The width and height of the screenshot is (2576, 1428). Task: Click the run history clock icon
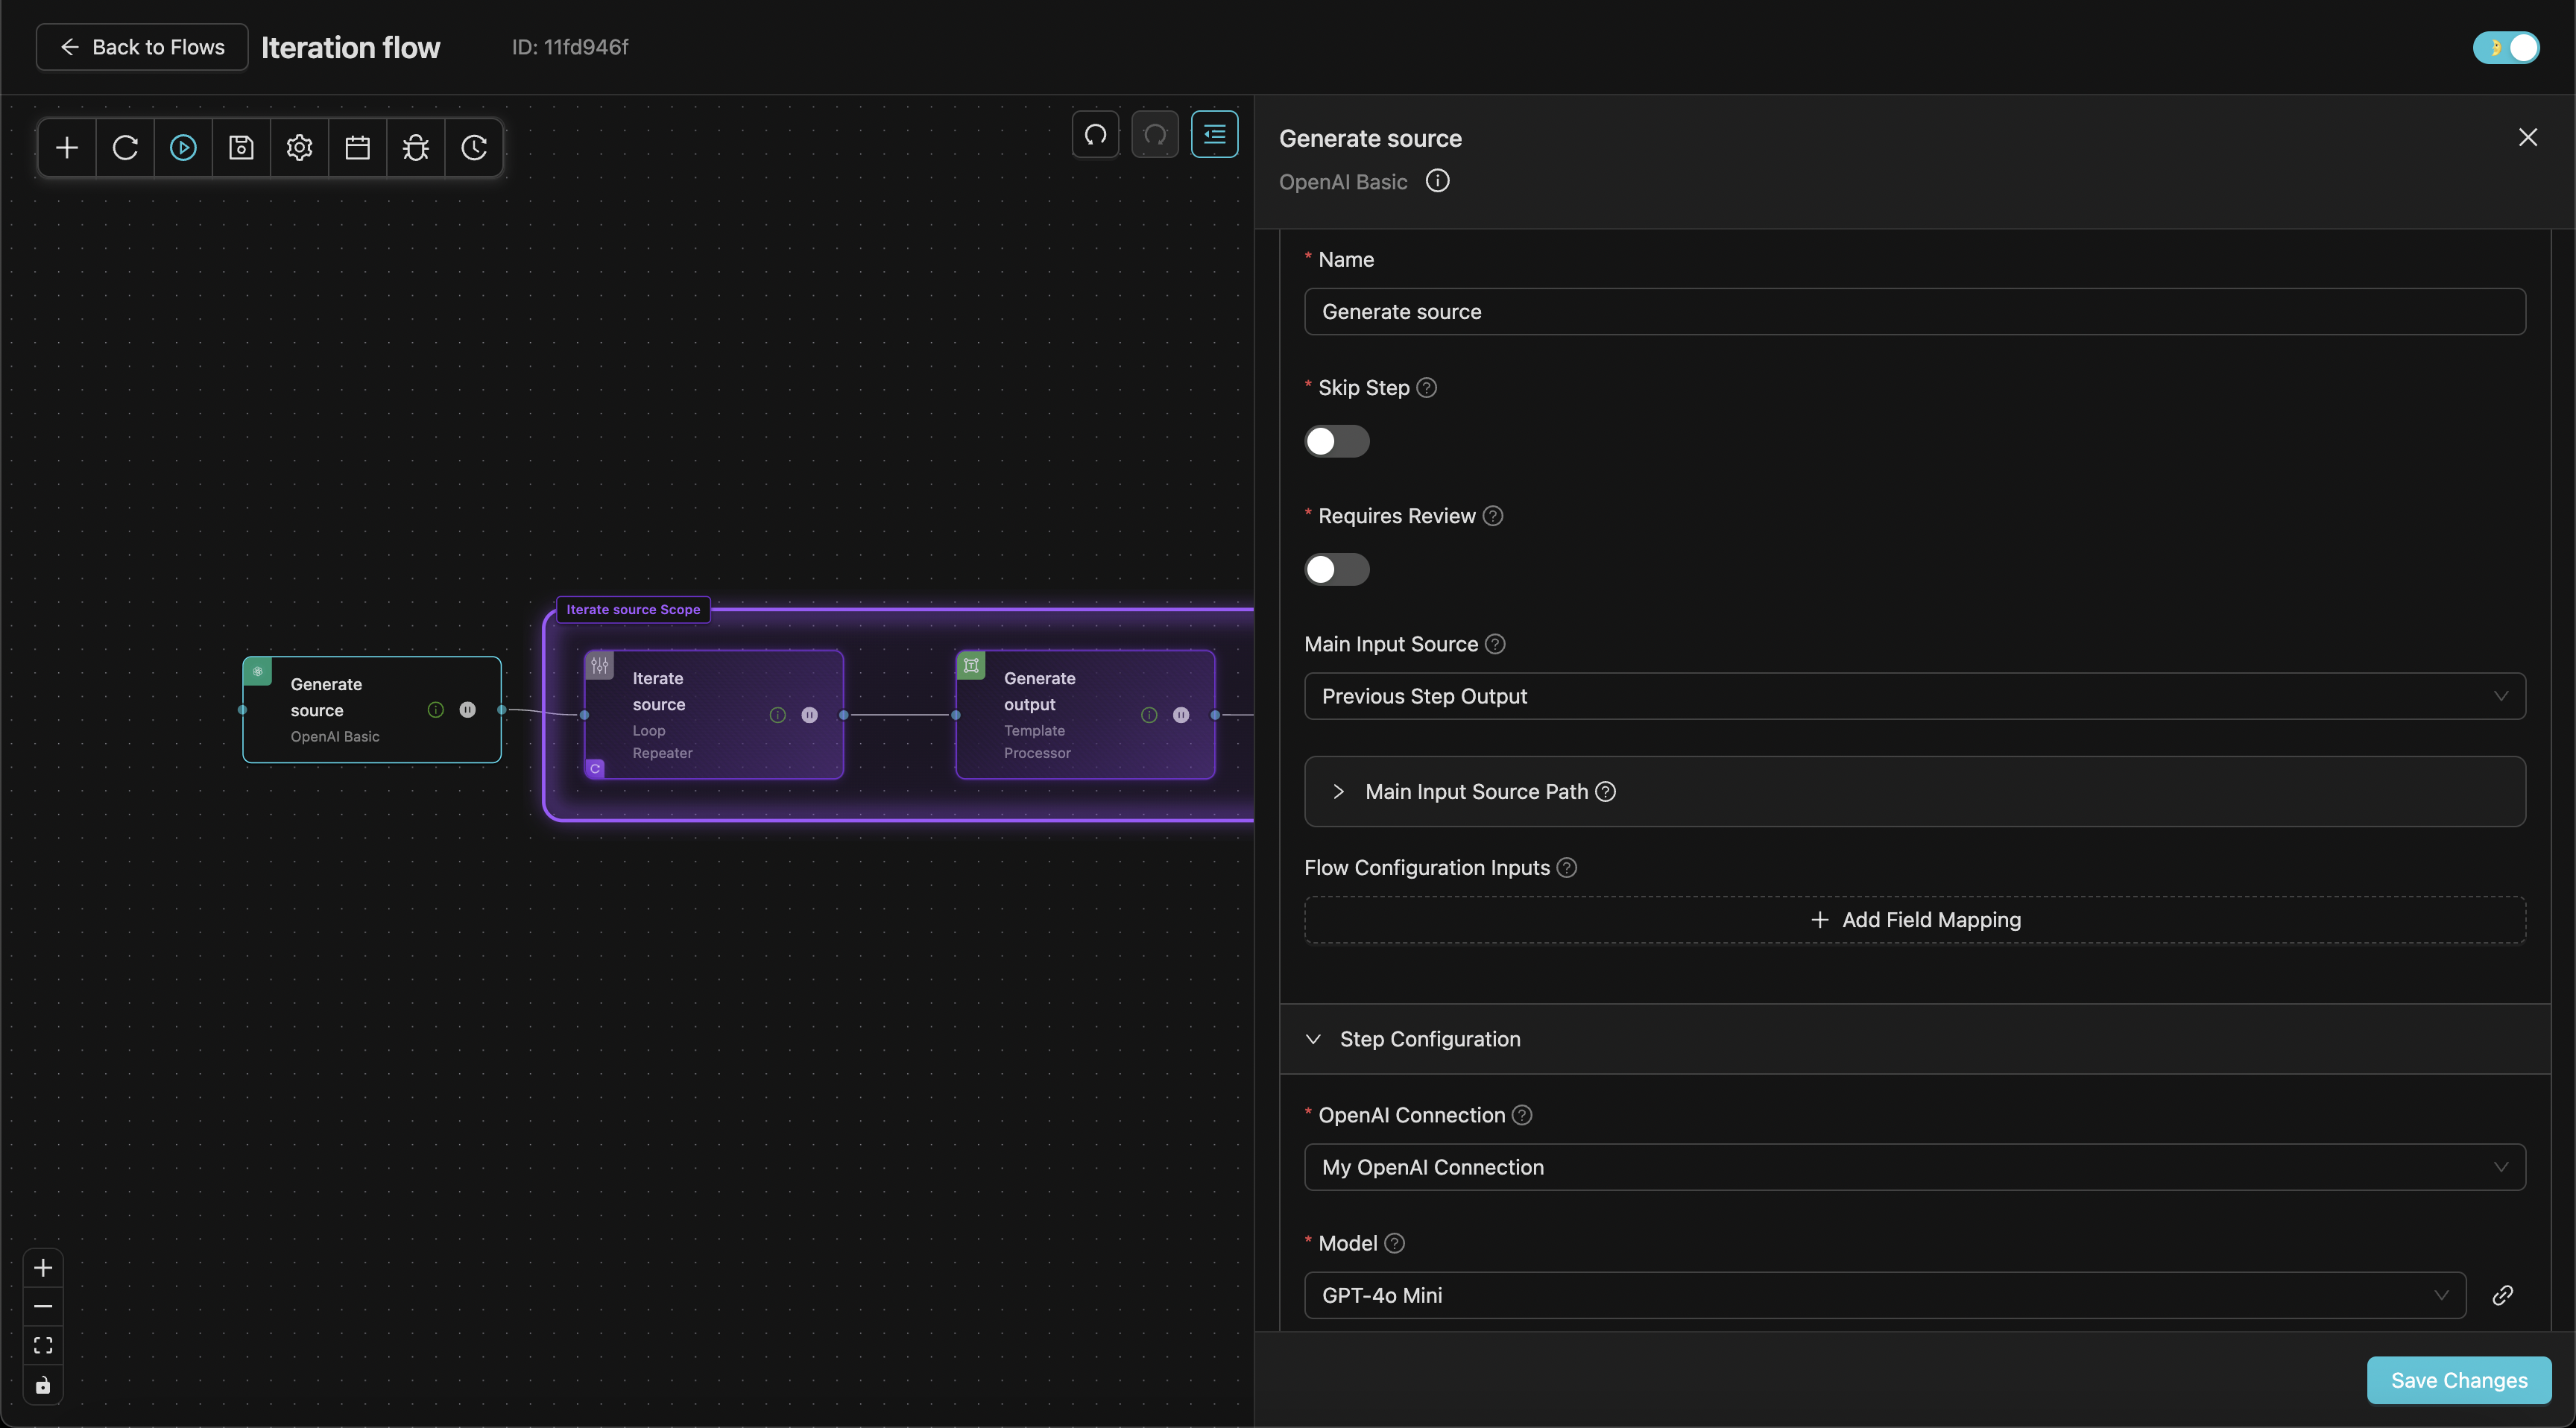(x=473, y=148)
